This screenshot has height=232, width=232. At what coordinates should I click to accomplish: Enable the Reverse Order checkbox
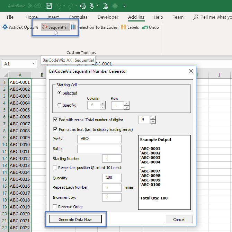[x=55, y=207]
